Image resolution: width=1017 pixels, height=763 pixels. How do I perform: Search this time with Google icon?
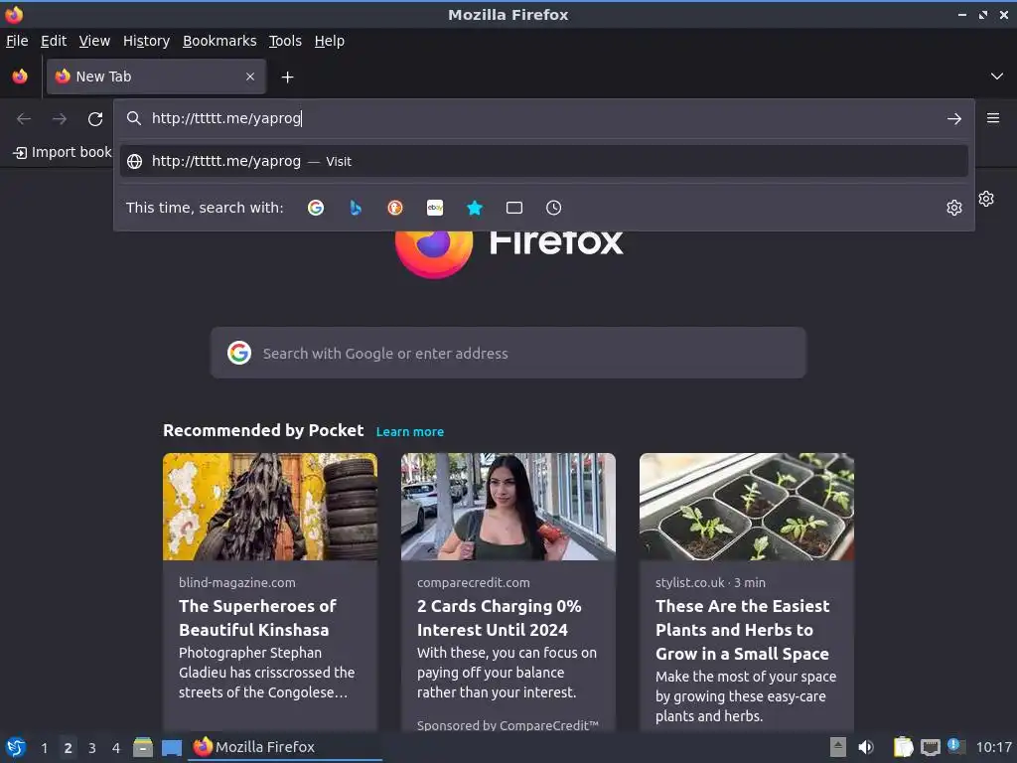[315, 208]
